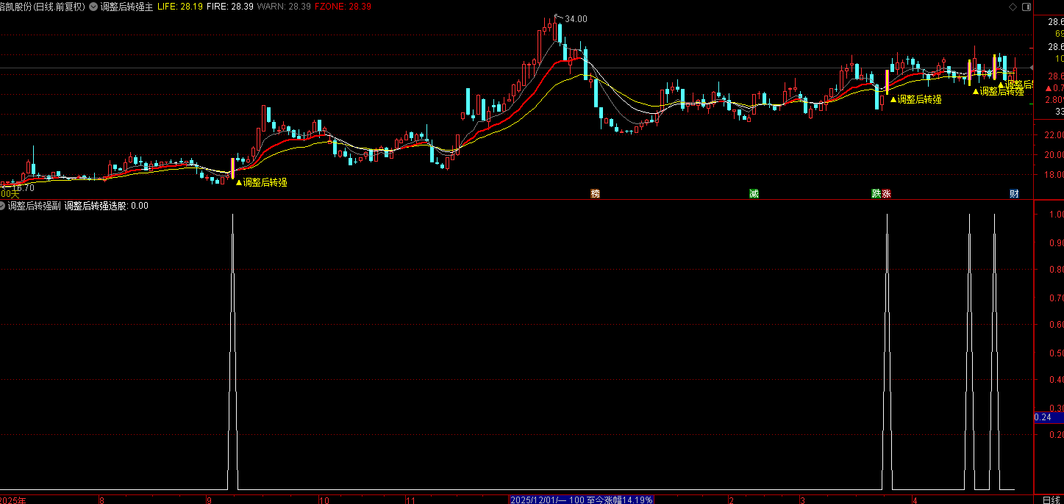Image resolution: width=1064 pixels, height=504 pixels.
Task: Click the 34.00 high price label
Action: pyautogui.click(x=576, y=19)
